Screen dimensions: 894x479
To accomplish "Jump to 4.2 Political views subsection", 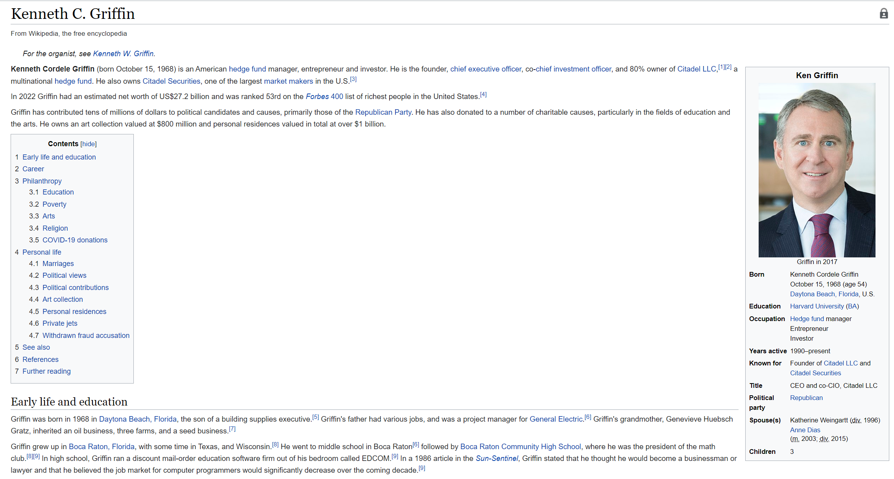I will point(65,275).
